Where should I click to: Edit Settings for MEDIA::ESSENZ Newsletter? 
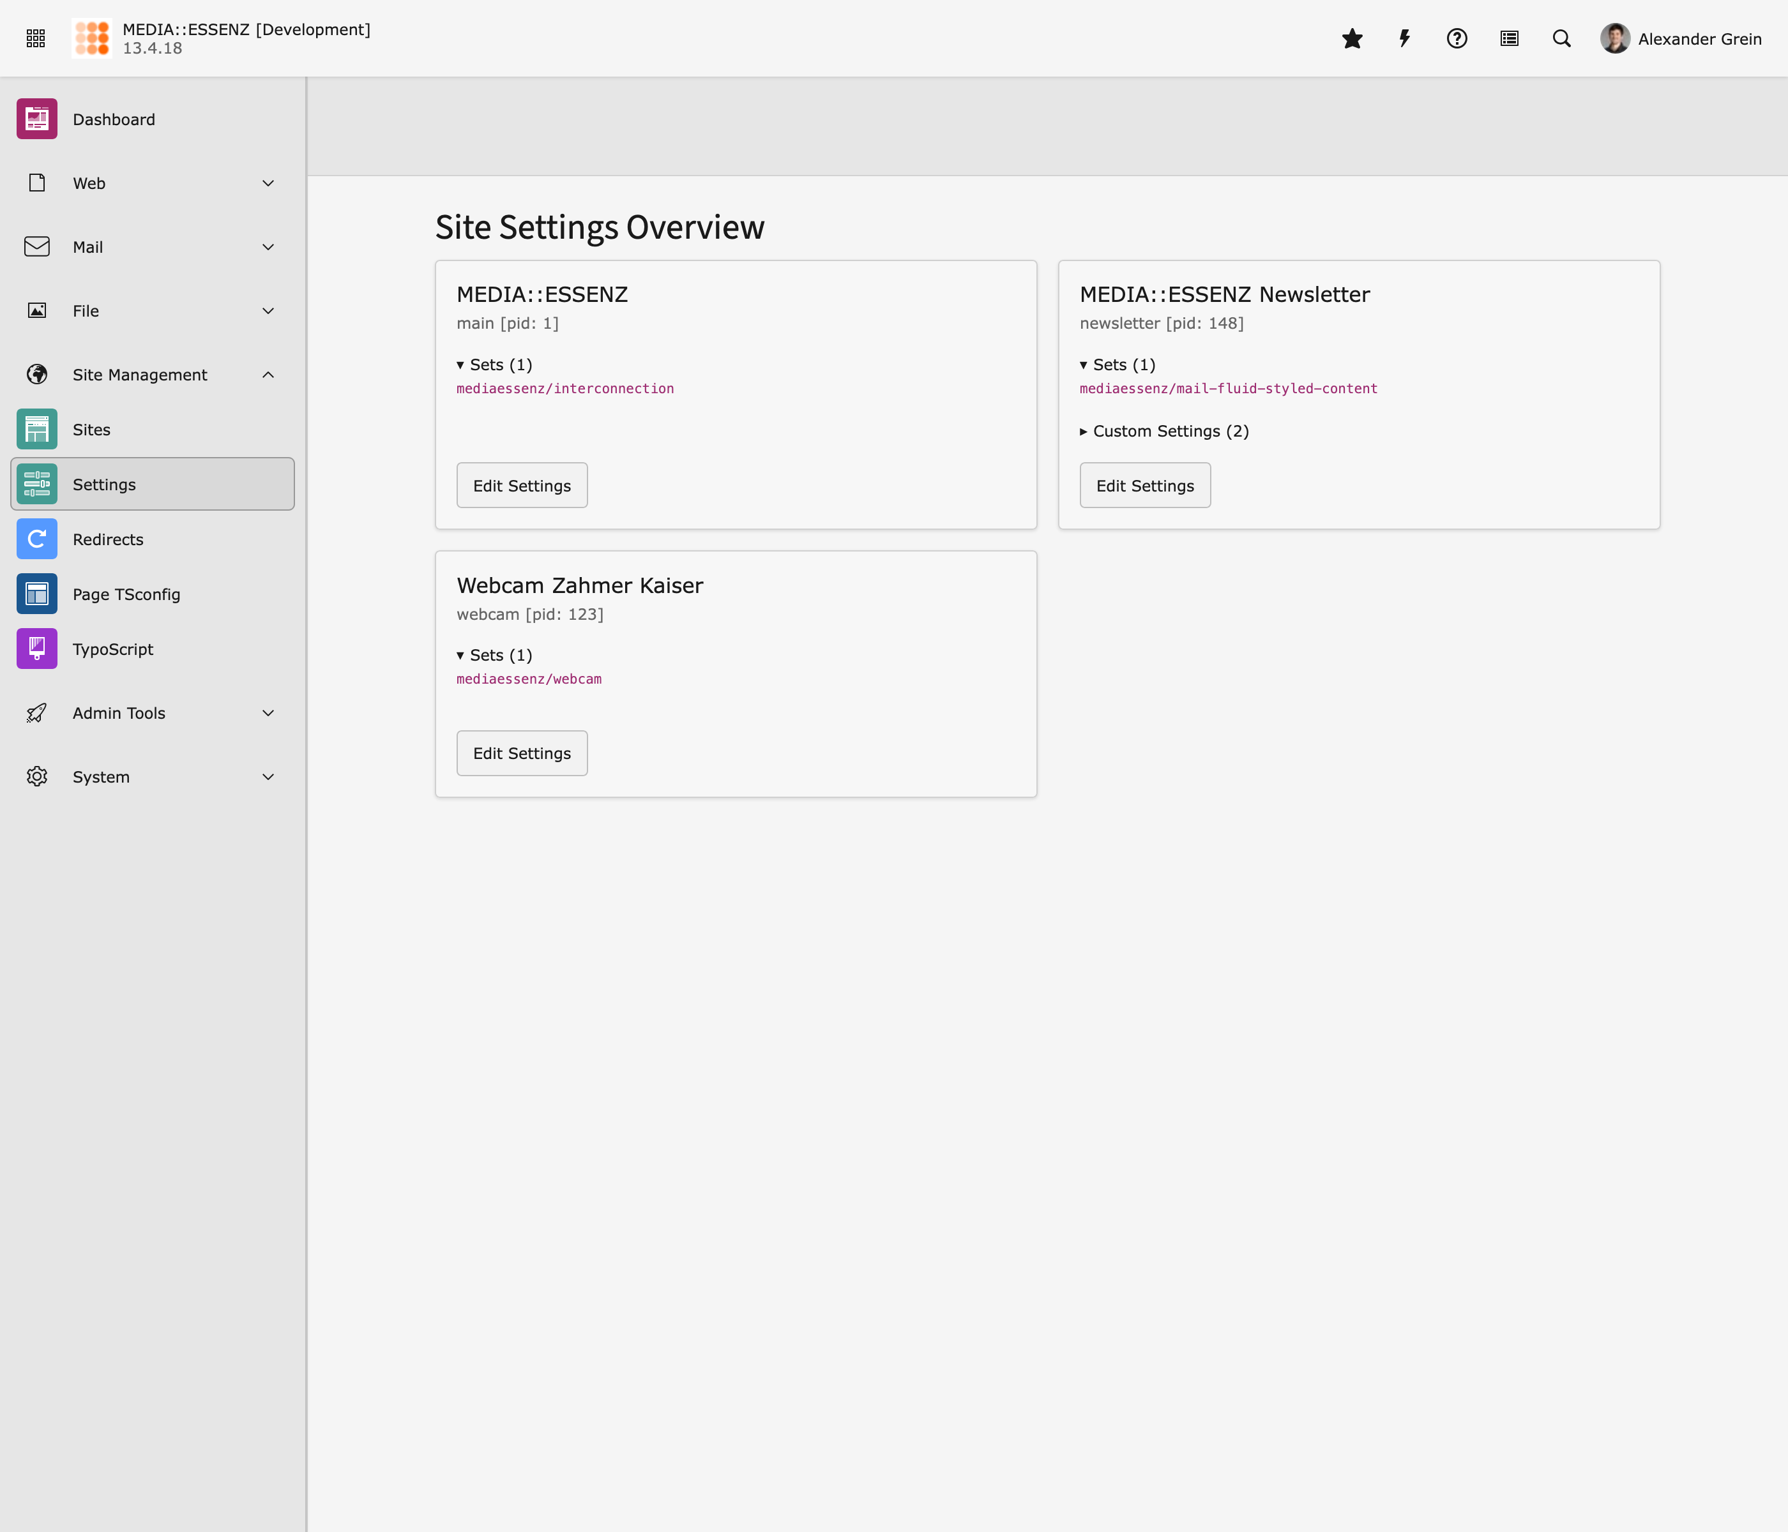click(1144, 486)
